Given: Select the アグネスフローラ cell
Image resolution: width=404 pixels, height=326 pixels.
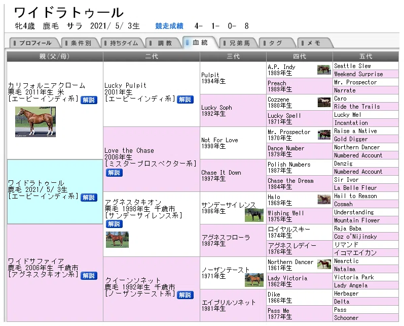Looking at the screenshot, I should [233, 240].
